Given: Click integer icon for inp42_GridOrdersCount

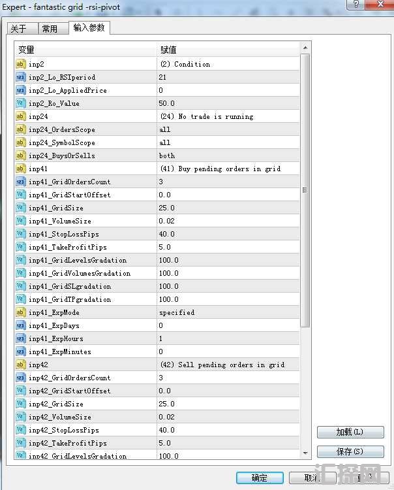Looking at the screenshot, I should (20, 378).
